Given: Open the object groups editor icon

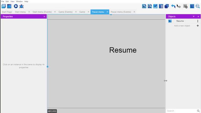Looking at the screenshot, I should pyautogui.click(x=150, y=6).
